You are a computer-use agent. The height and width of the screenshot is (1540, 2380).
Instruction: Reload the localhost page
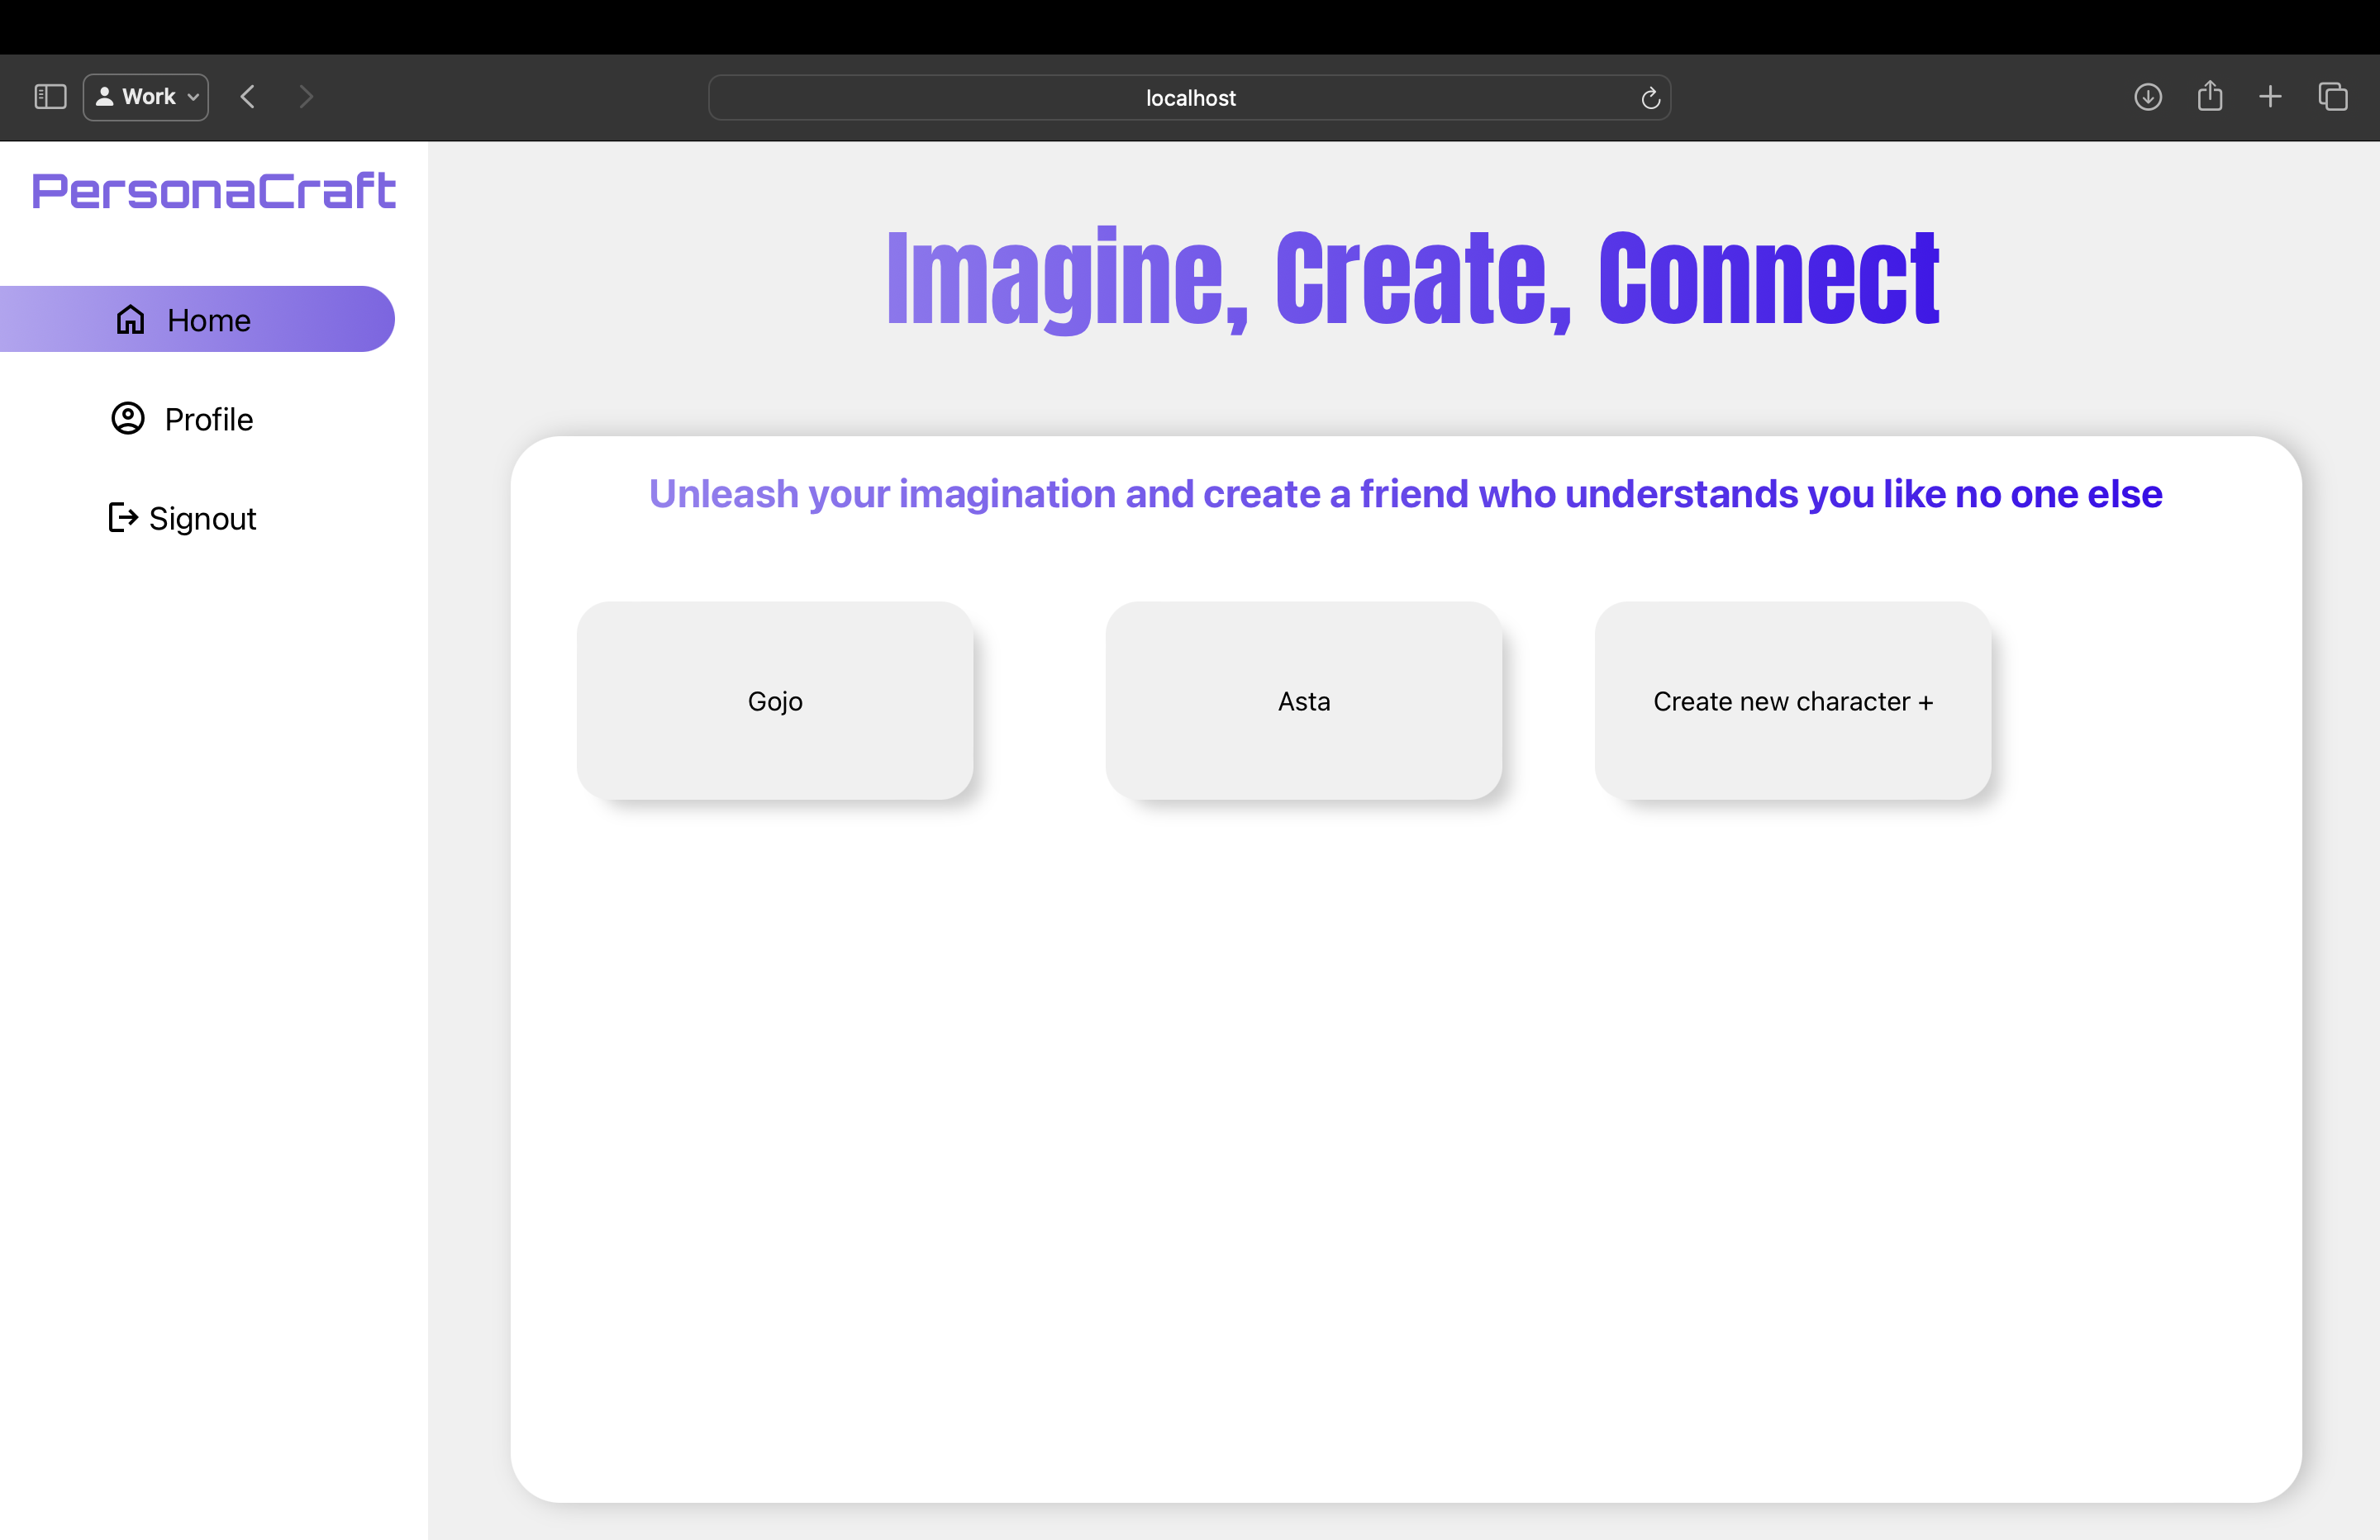click(1650, 98)
